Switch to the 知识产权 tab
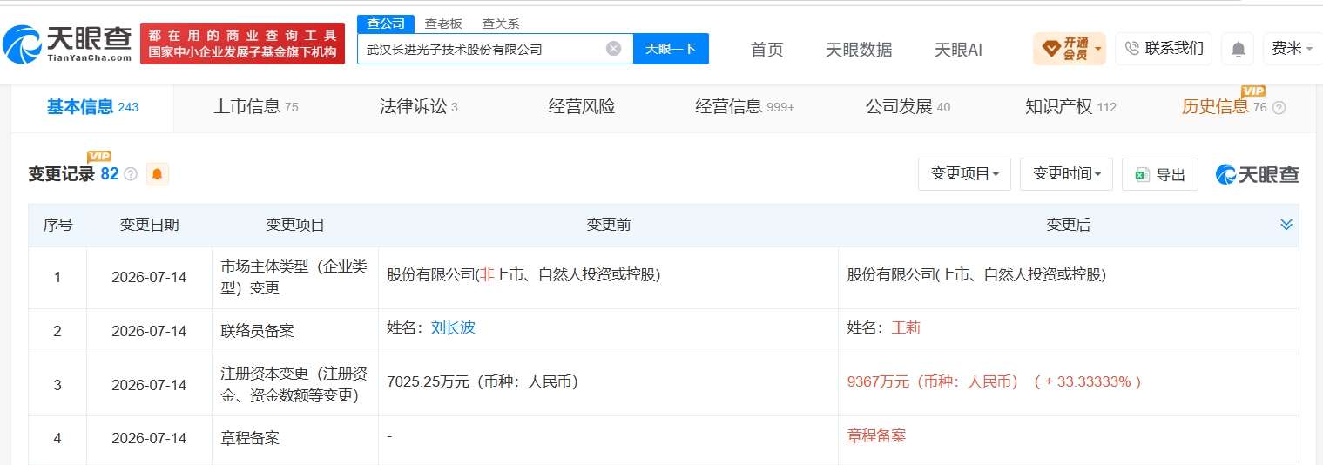 click(x=1070, y=107)
